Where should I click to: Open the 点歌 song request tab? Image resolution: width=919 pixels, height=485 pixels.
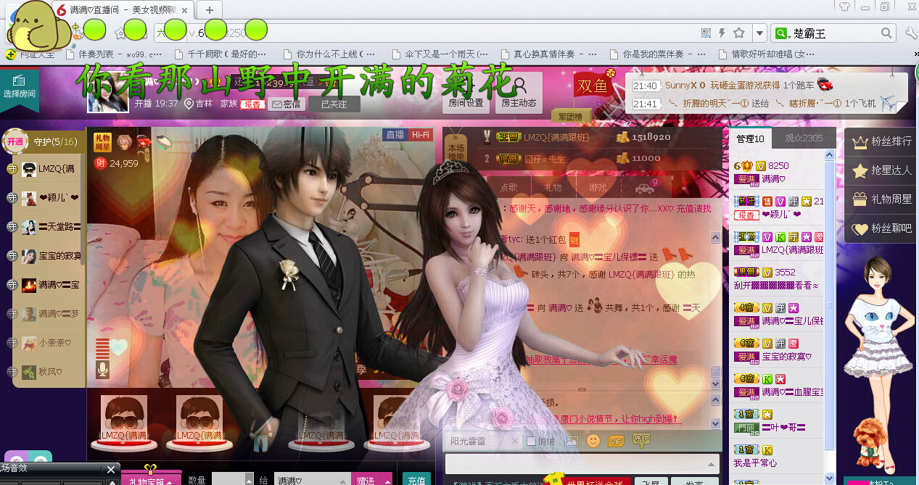(510, 187)
